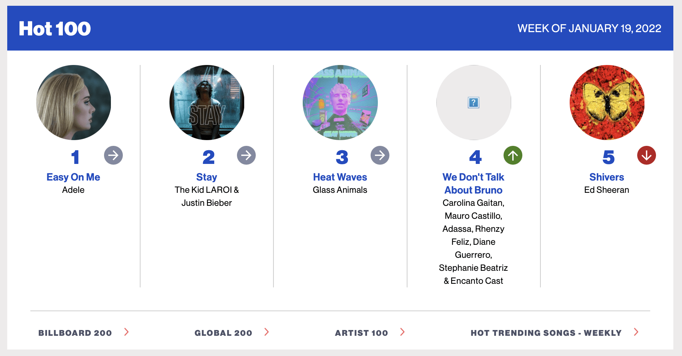The image size is (682, 356).
Task: Click the steady arrow icon beside rank 3
Action: click(380, 155)
